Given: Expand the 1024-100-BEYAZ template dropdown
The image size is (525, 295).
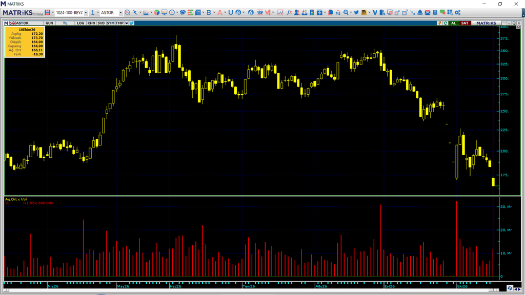Looking at the screenshot, I should pyautogui.click(x=86, y=13).
